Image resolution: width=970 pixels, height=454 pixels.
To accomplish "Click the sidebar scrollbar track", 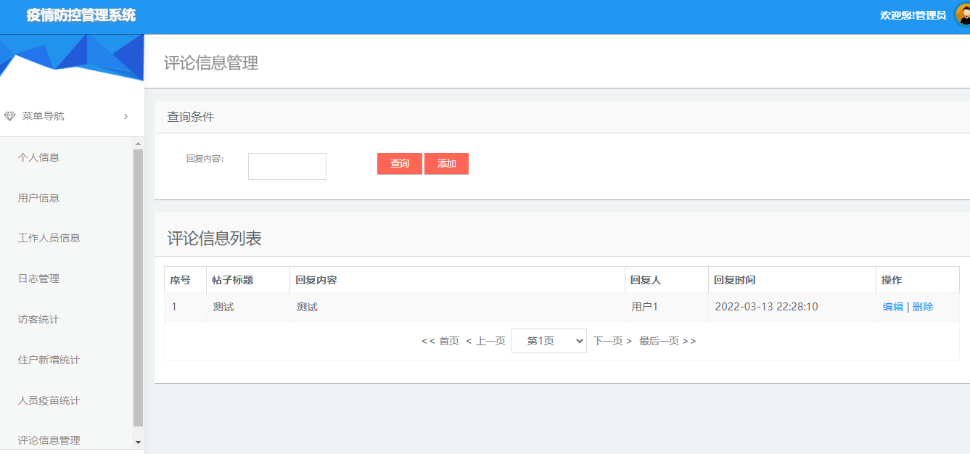I will [x=137, y=290].
